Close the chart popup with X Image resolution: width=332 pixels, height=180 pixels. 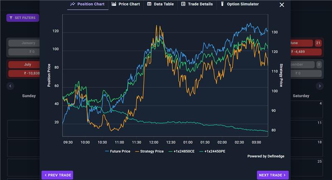click(282, 5)
